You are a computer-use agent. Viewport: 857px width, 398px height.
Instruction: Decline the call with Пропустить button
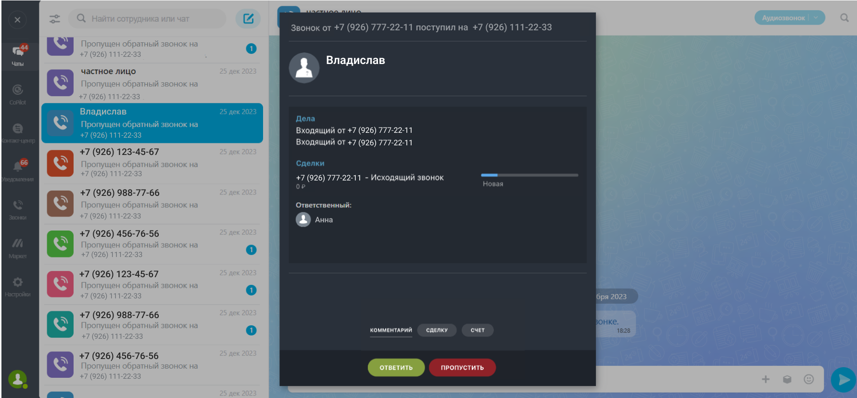pos(462,368)
